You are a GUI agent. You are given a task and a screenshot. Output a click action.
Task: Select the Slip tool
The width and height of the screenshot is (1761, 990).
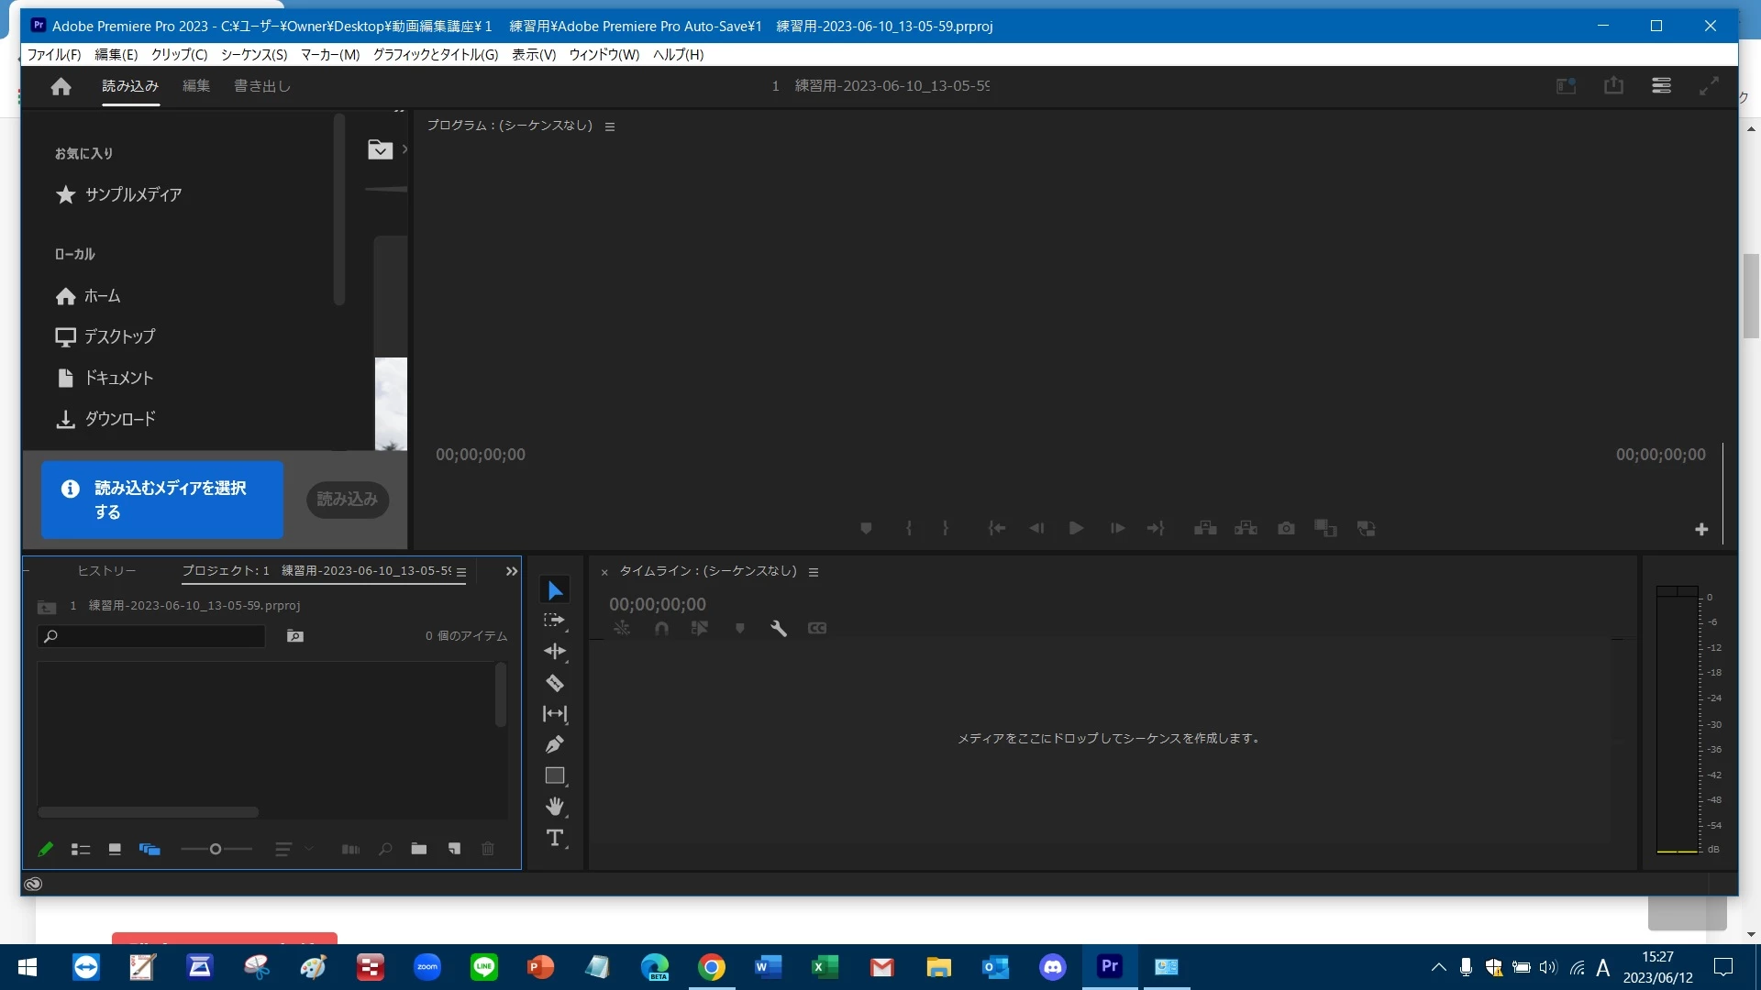pyautogui.click(x=555, y=713)
